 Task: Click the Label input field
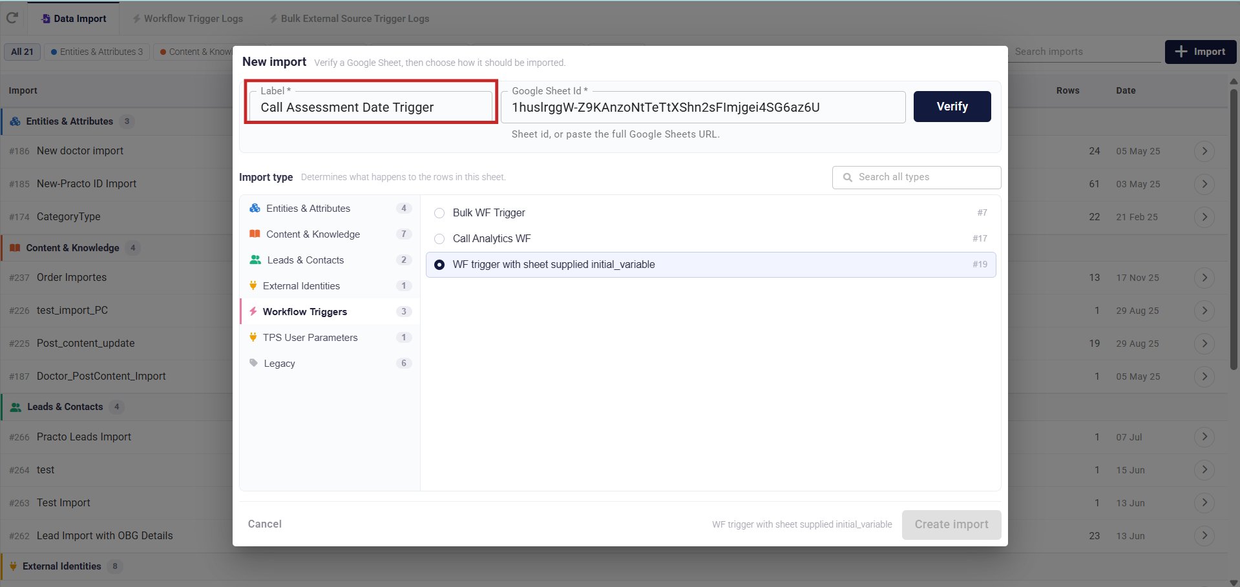click(x=371, y=107)
